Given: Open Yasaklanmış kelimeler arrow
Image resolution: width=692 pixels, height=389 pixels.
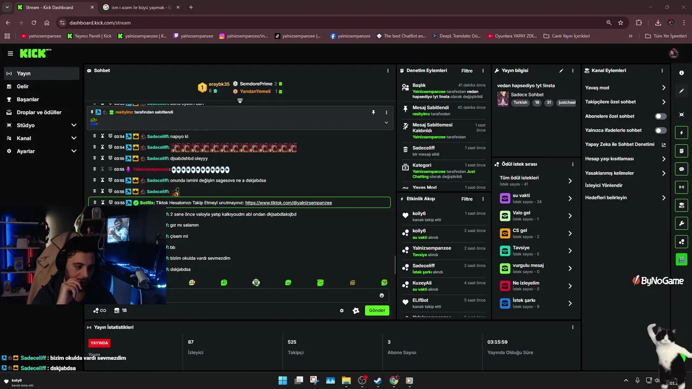Looking at the screenshot, I should tap(663, 173).
